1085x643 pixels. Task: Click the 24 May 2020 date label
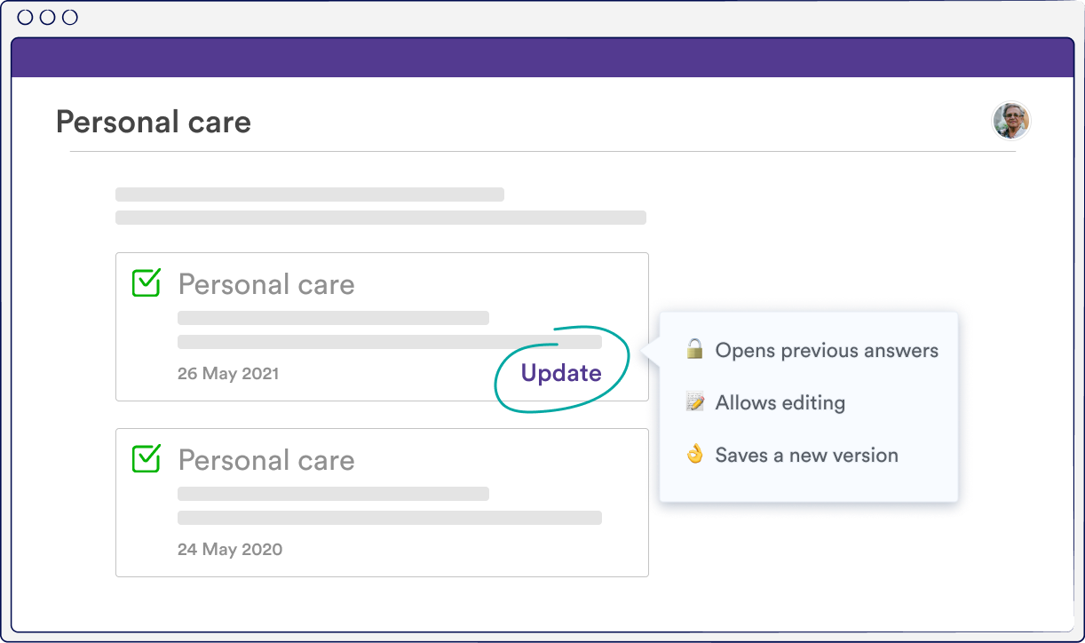click(x=230, y=550)
